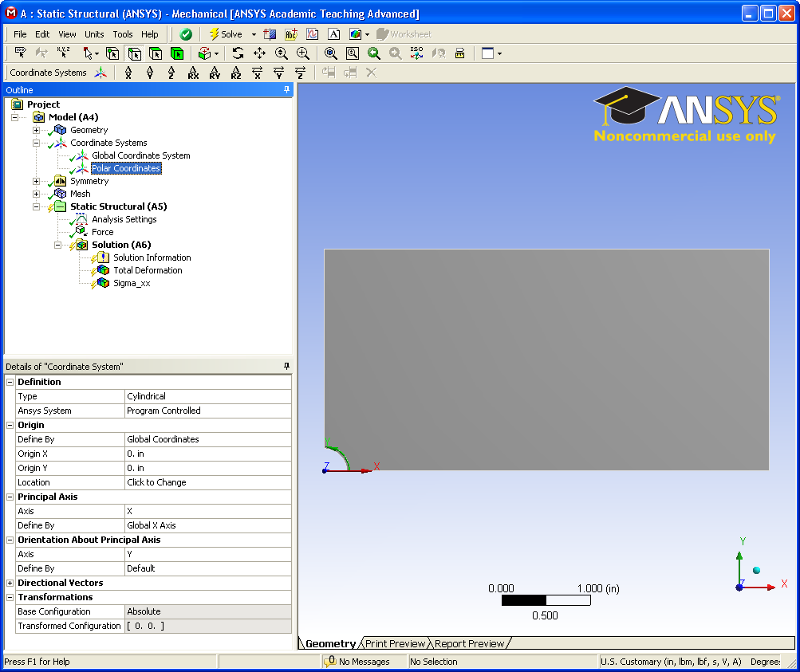Select the Zoom tool
Viewport: 800px width, 672px height.
click(x=281, y=53)
